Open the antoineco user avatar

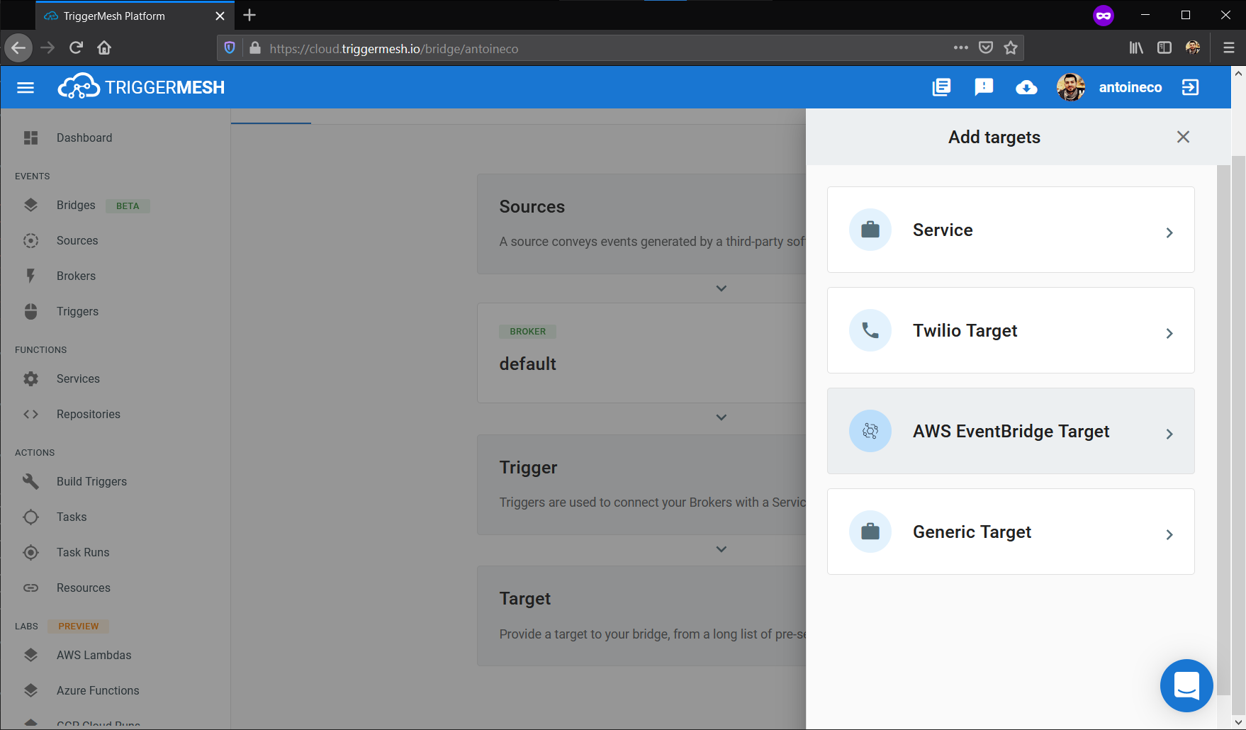pyautogui.click(x=1071, y=87)
